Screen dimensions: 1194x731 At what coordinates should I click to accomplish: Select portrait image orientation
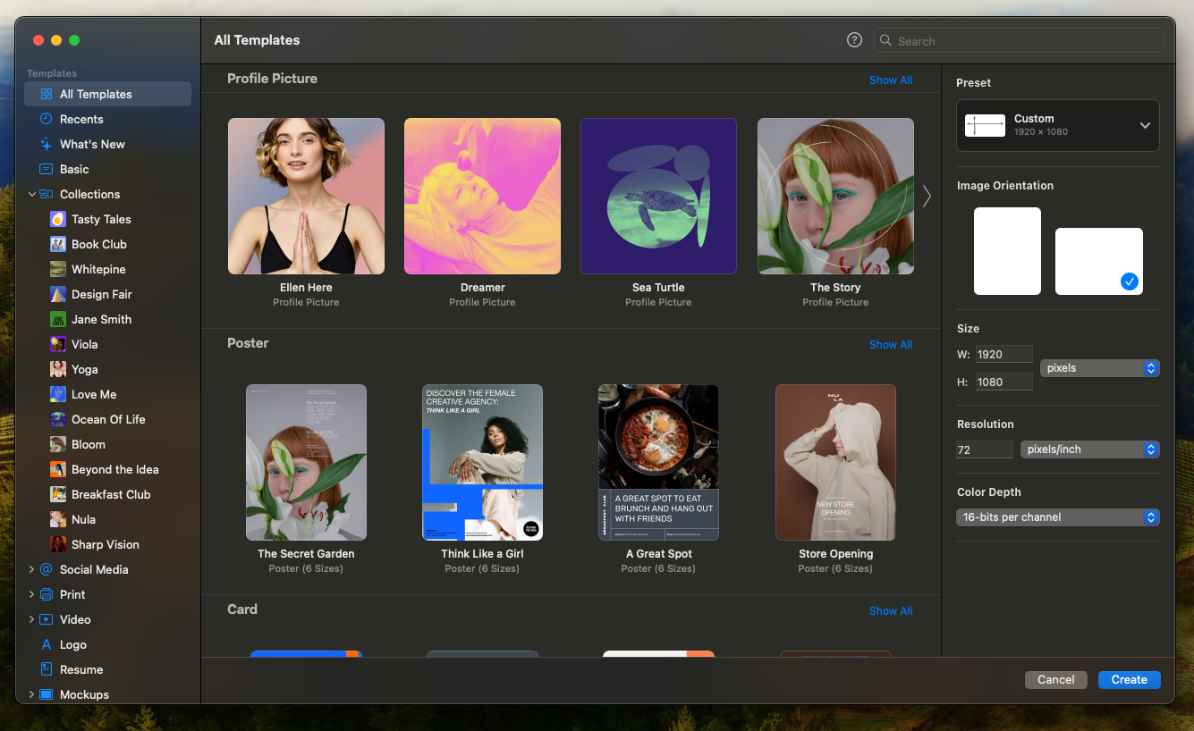1007,251
